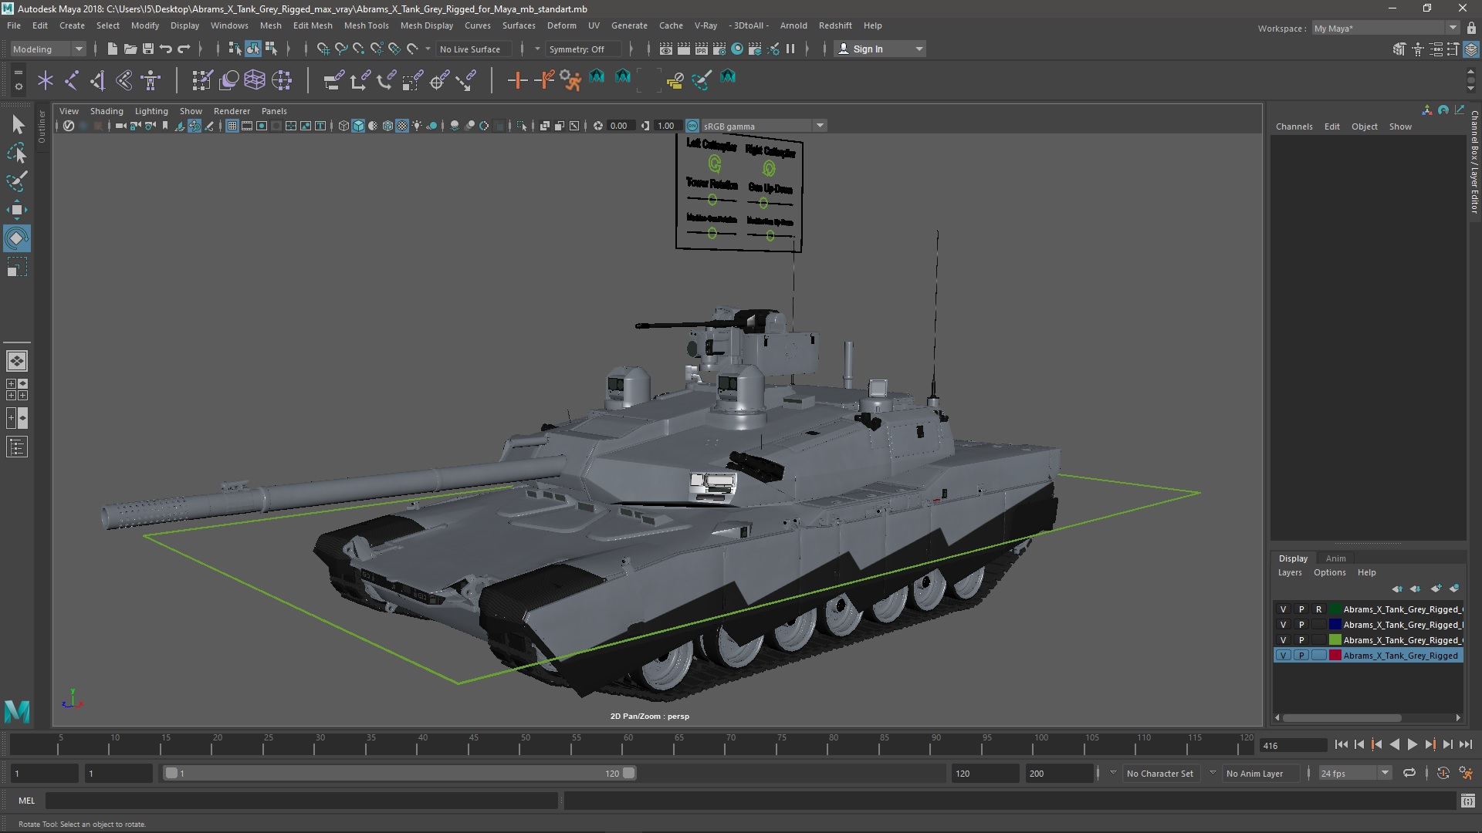
Task: Click the green layer color swatch
Action: 1335,640
